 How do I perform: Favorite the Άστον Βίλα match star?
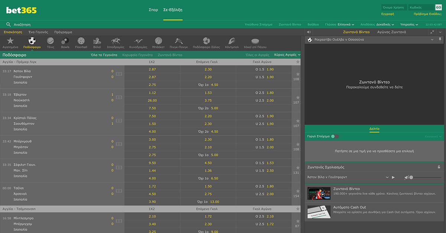click(297, 74)
